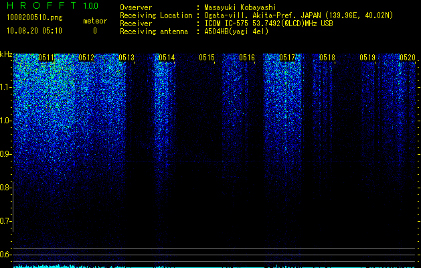Click the 0511 time marker
421x268 pixels.
click(46, 58)
